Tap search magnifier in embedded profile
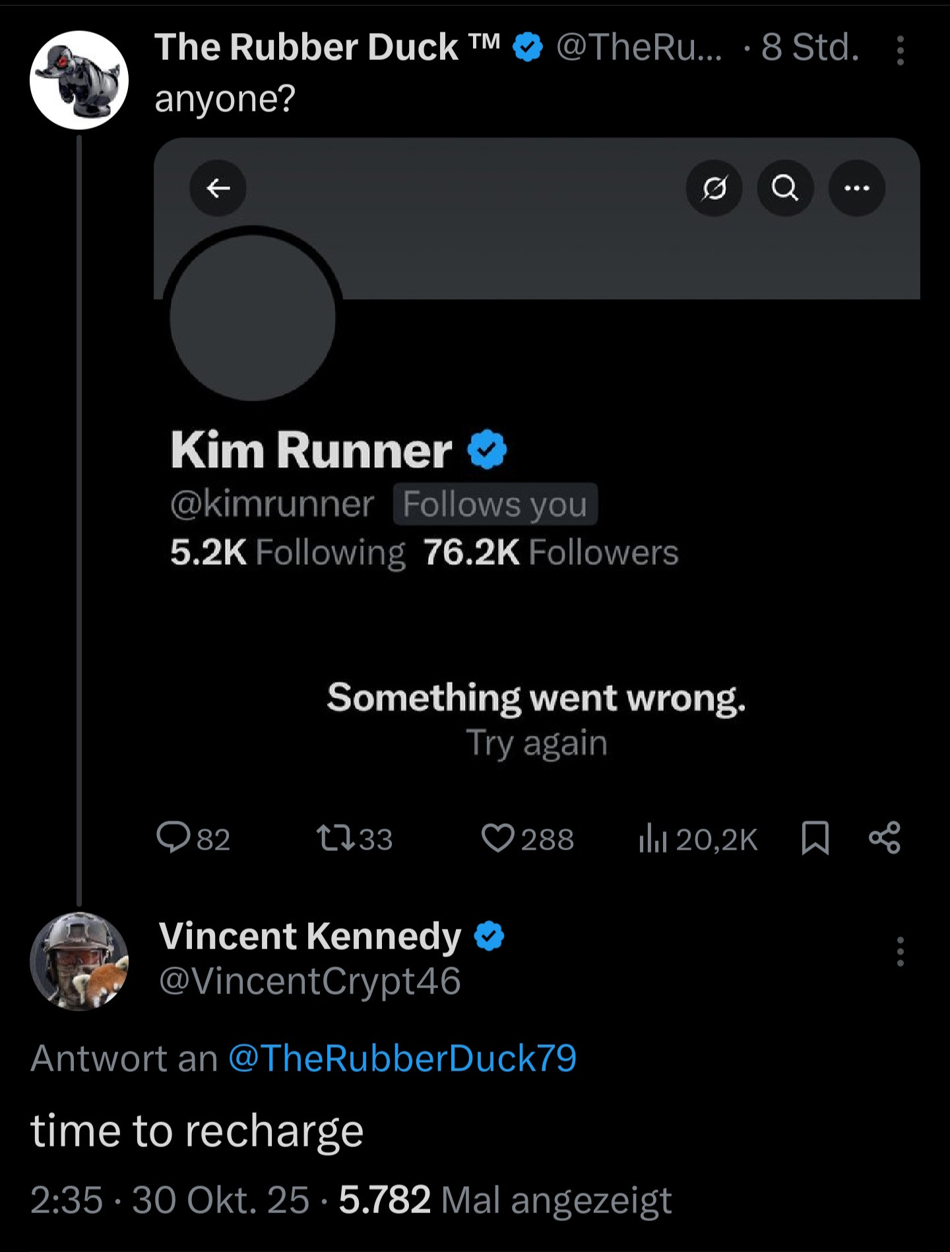 [x=784, y=189]
